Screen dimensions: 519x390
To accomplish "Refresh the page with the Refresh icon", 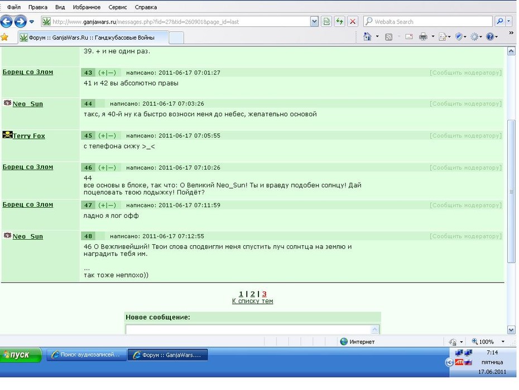I will pos(340,22).
